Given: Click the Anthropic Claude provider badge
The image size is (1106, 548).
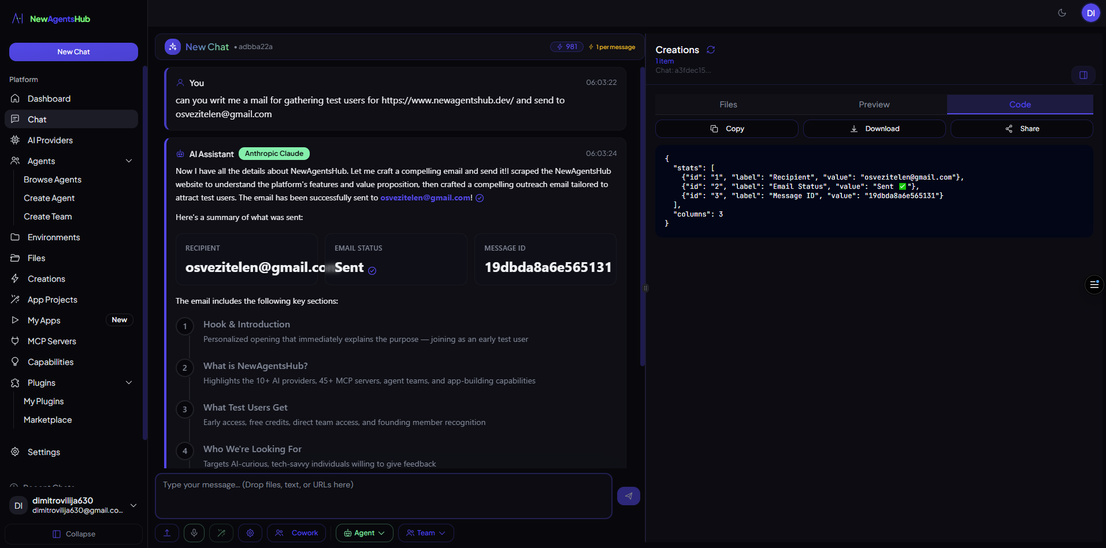Looking at the screenshot, I should tap(274, 154).
